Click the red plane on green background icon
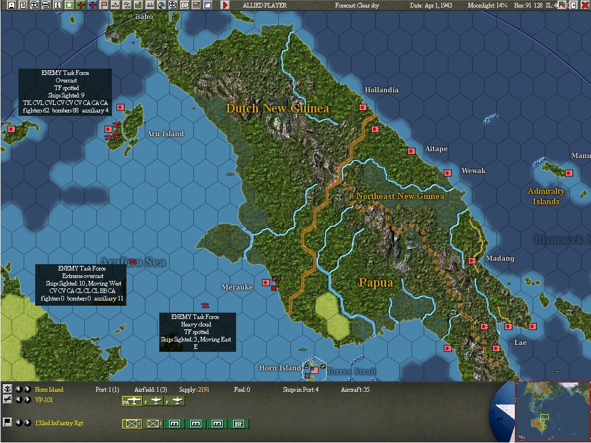591x443 pixels. click(81, 5)
